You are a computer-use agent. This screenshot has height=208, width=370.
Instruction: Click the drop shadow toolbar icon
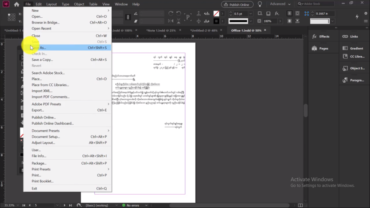[268, 13]
